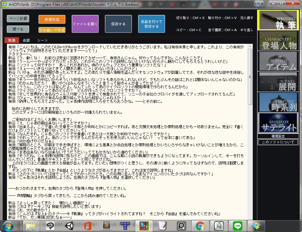The image size is (302, 232).
Task: Open the 登場人物 Characters panel
Action: coord(278,41)
